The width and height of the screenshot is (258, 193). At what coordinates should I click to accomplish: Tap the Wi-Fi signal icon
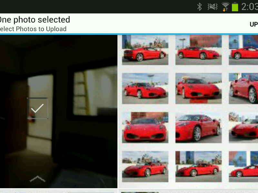coord(225,6)
